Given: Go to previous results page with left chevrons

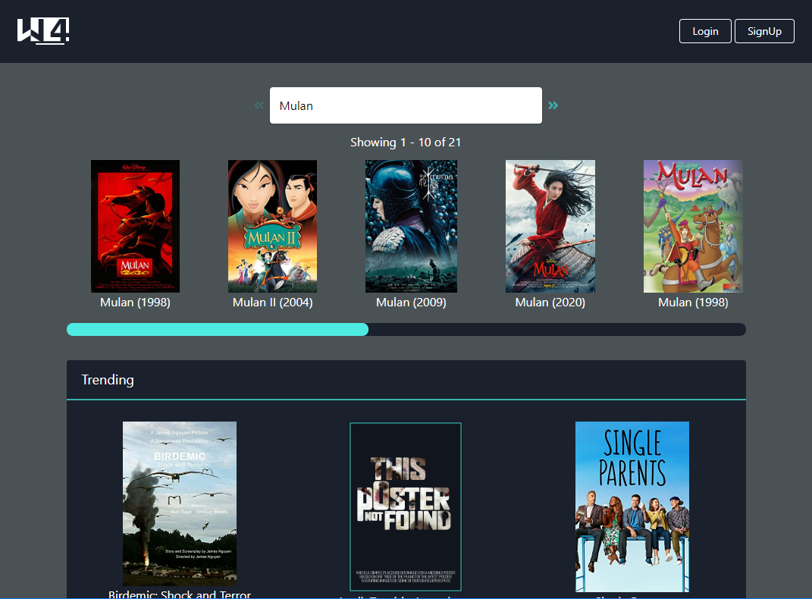Looking at the screenshot, I should [x=259, y=105].
